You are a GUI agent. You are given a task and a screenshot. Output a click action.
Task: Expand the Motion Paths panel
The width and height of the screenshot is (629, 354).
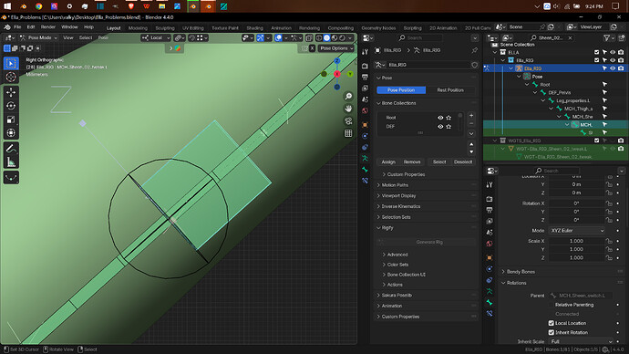click(x=395, y=185)
